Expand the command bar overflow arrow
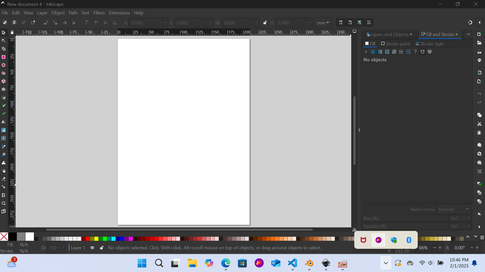 tap(479, 227)
